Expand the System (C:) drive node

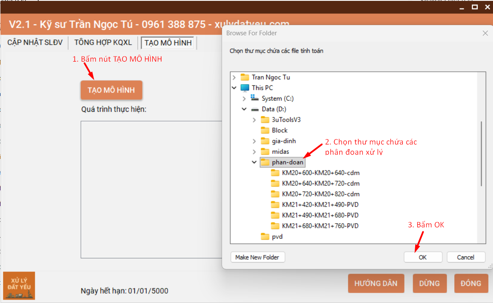(x=244, y=99)
